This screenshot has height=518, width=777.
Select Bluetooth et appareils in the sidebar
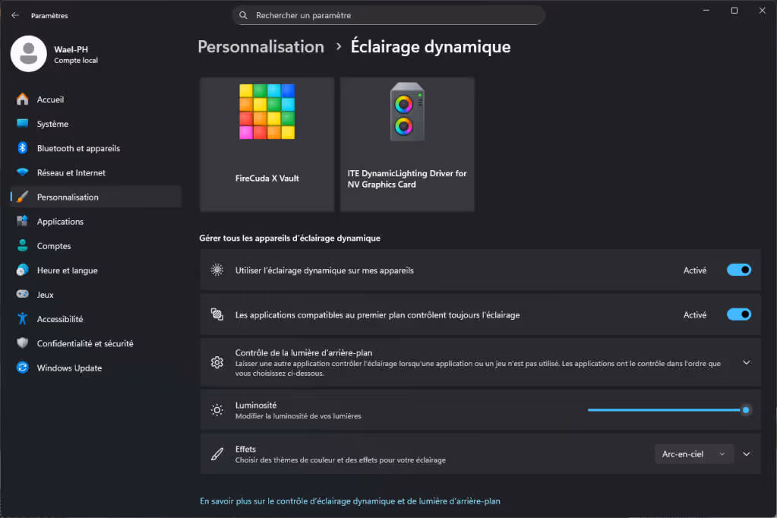[x=78, y=147]
